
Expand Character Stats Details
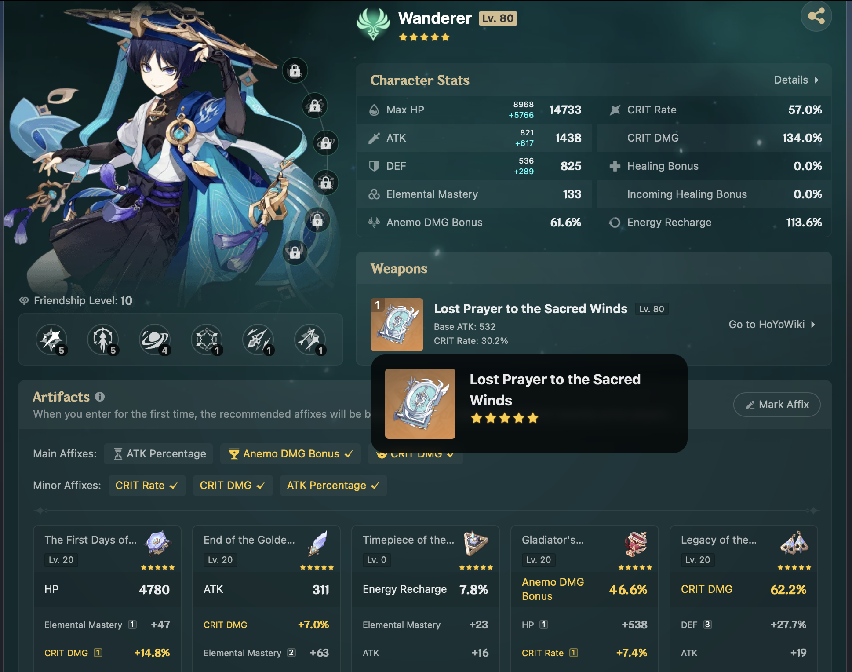click(796, 80)
